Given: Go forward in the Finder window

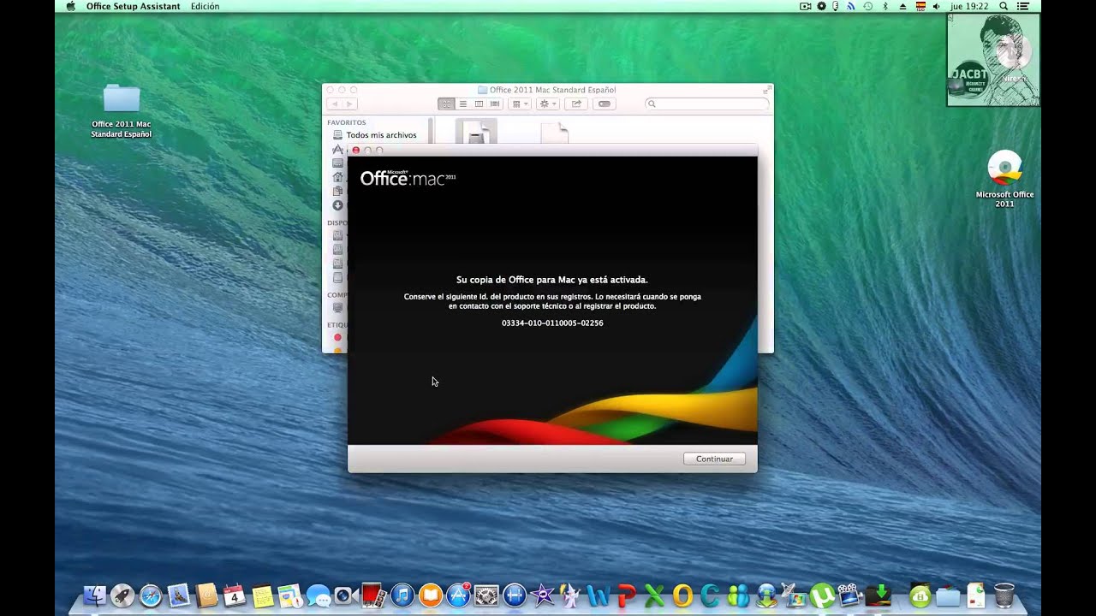Looking at the screenshot, I should (349, 104).
